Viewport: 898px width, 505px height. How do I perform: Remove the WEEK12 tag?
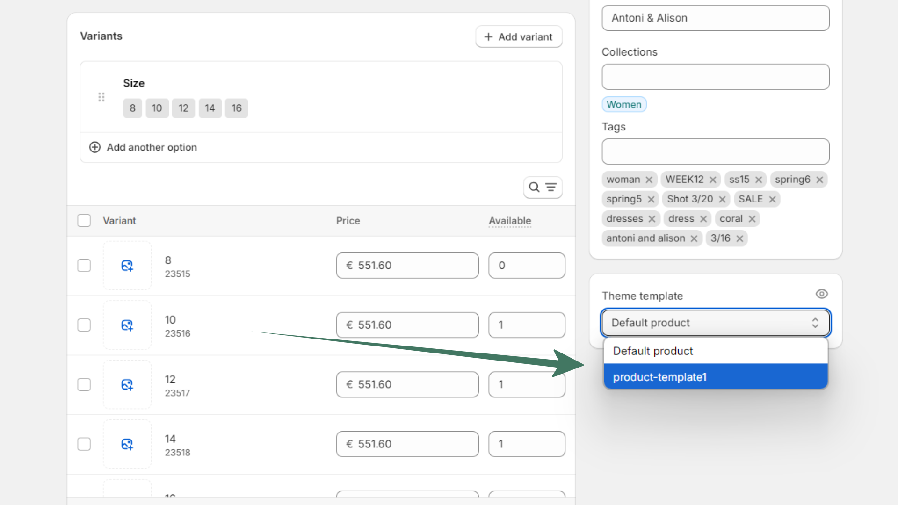tap(712, 179)
